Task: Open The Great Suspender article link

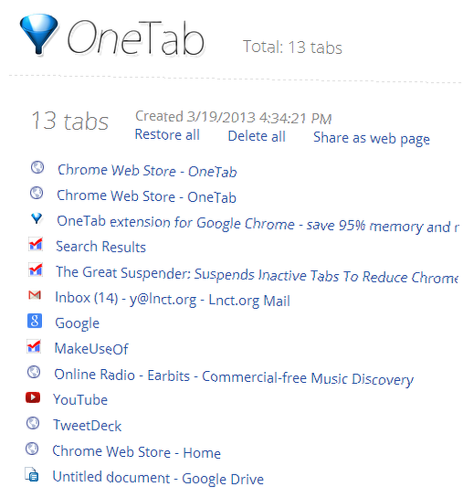Action: [x=257, y=275]
